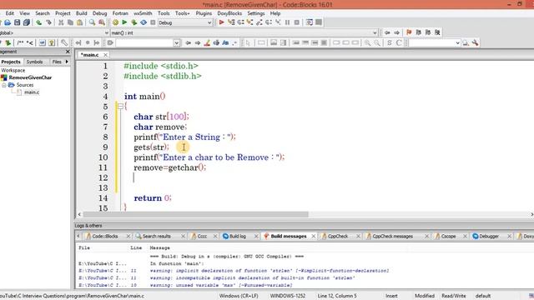Click the Rebuild icon
Image resolution: width=534 pixels, height=300 pixels.
coord(144,22)
